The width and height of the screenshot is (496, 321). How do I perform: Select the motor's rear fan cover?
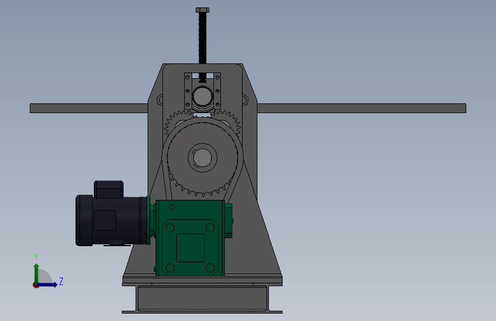pyautogui.click(x=84, y=220)
